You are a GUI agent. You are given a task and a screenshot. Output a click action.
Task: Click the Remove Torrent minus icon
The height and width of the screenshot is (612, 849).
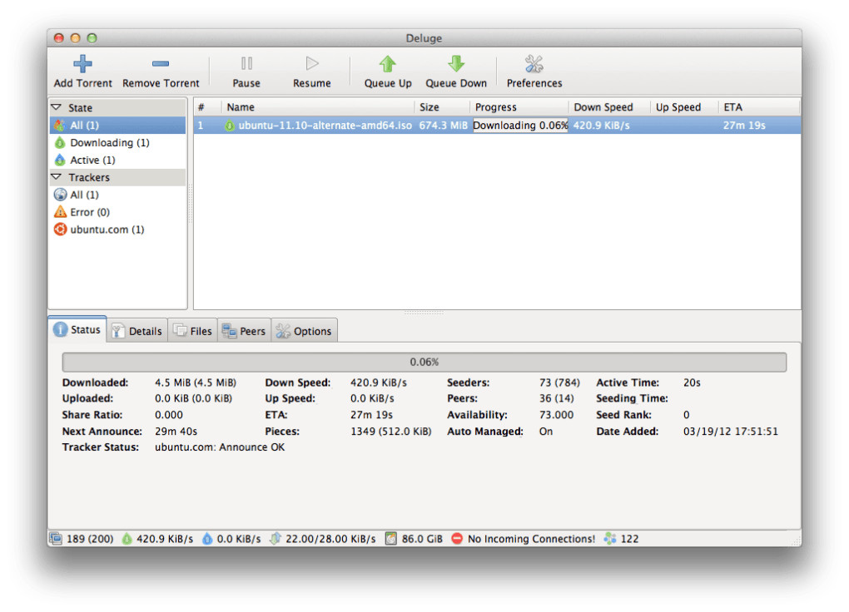161,63
